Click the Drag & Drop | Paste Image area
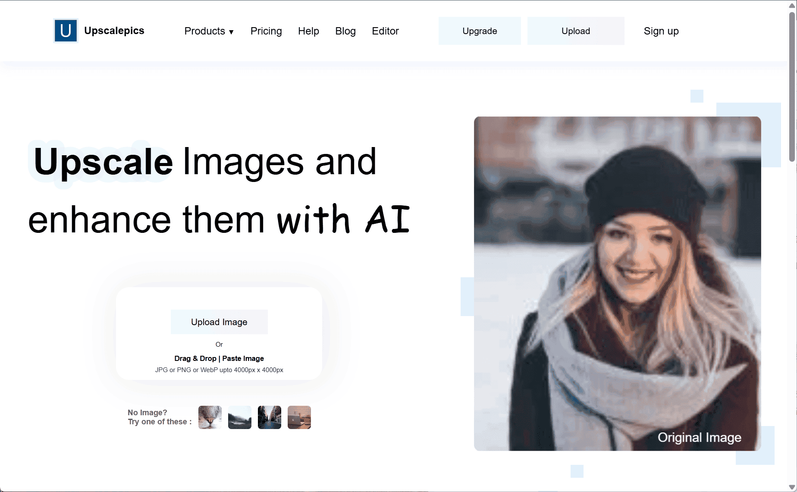797x492 pixels. pyautogui.click(x=219, y=358)
